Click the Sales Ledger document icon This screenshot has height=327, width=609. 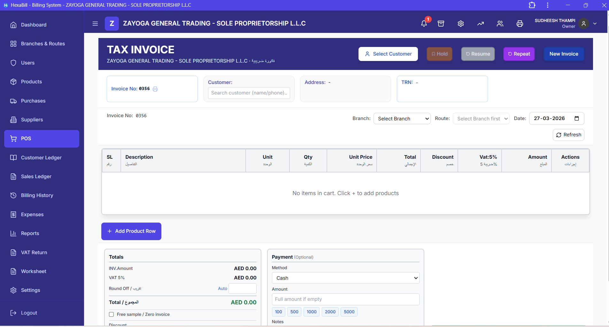coord(13,177)
